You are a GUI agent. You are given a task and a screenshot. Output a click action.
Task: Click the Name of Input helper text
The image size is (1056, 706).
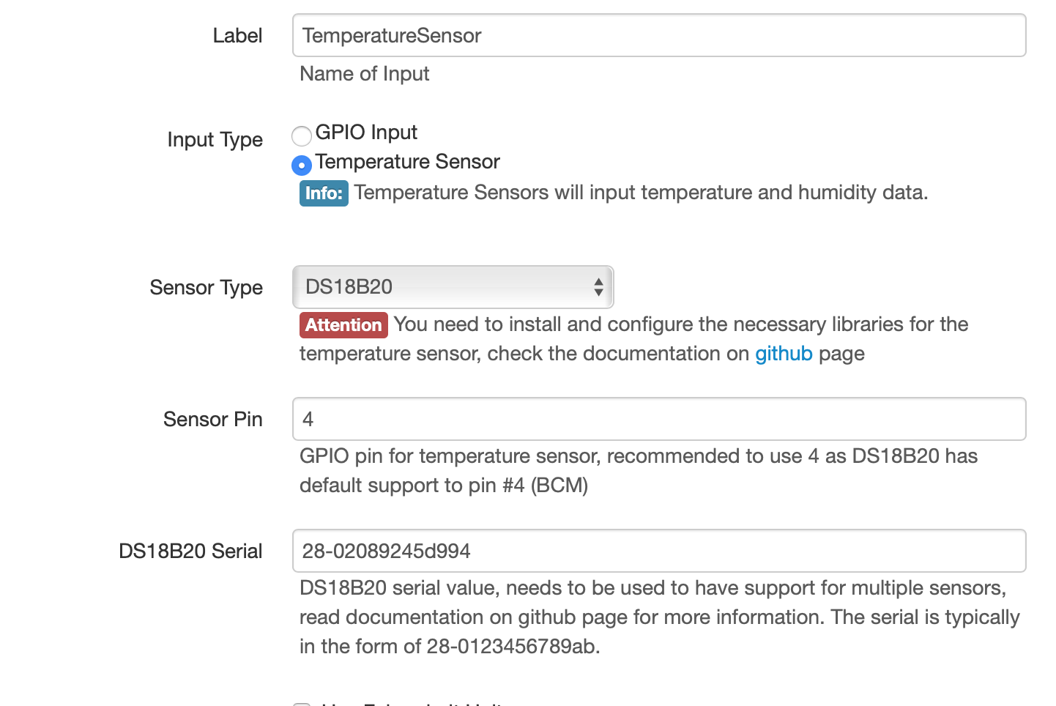pos(364,74)
